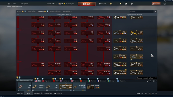Open the Магазин shop cart
Image resolution: width=173 pixels, height=97 pixels.
click(x=156, y=3)
